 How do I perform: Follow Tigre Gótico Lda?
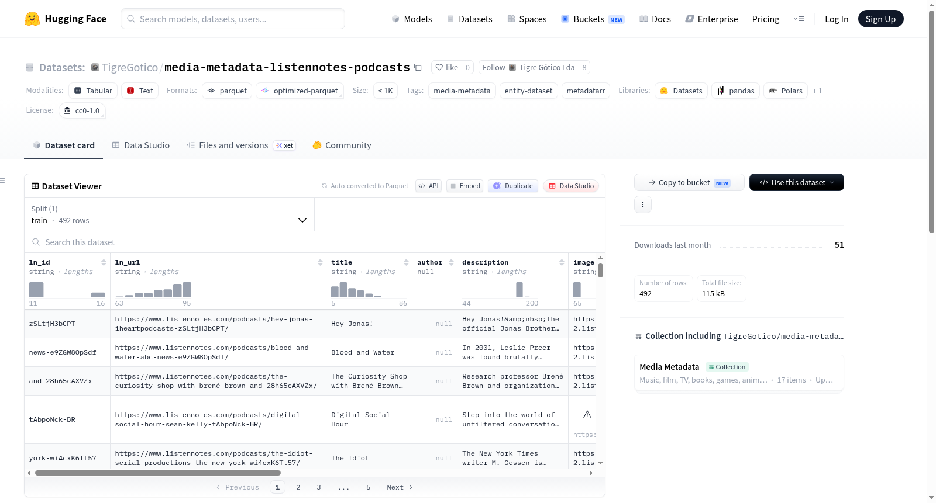click(x=529, y=67)
